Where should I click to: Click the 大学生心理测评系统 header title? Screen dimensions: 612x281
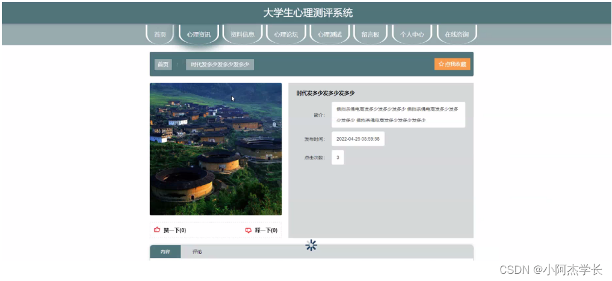pyautogui.click(x=308, y=13)
